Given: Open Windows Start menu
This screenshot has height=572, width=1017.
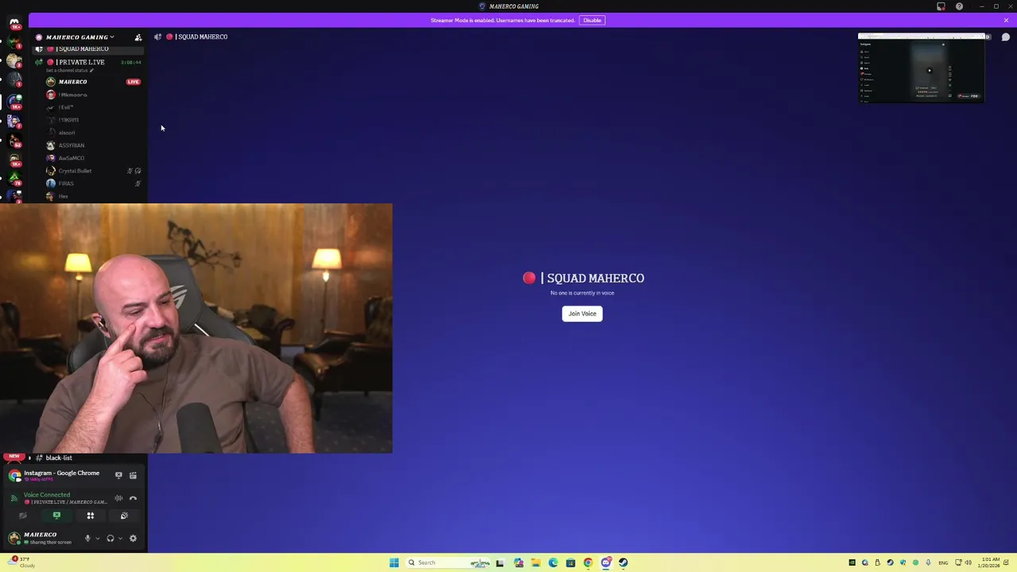Looking at the screenshot, I should [x=393, y=562].
